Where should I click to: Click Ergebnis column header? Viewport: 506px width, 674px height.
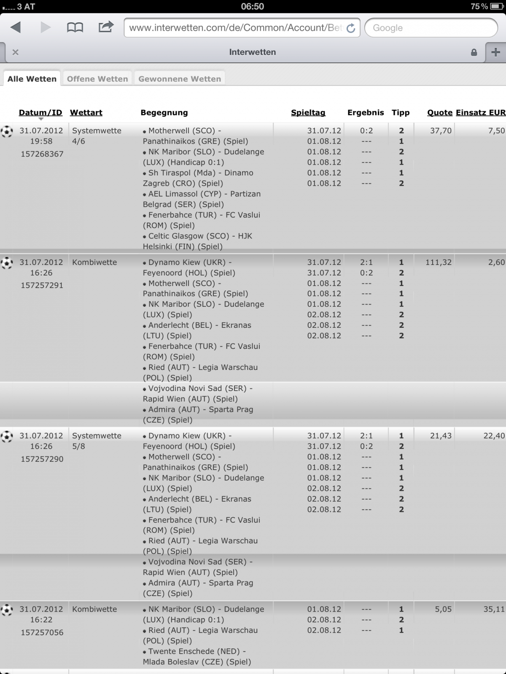[x=366, y=112]
